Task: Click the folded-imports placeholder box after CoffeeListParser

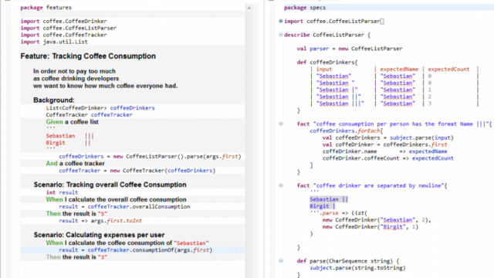Action: pyautogui.click(x=382, y=22)
